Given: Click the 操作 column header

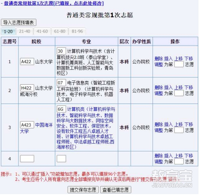Looking at the screenshot, I should tap(175, 42).
